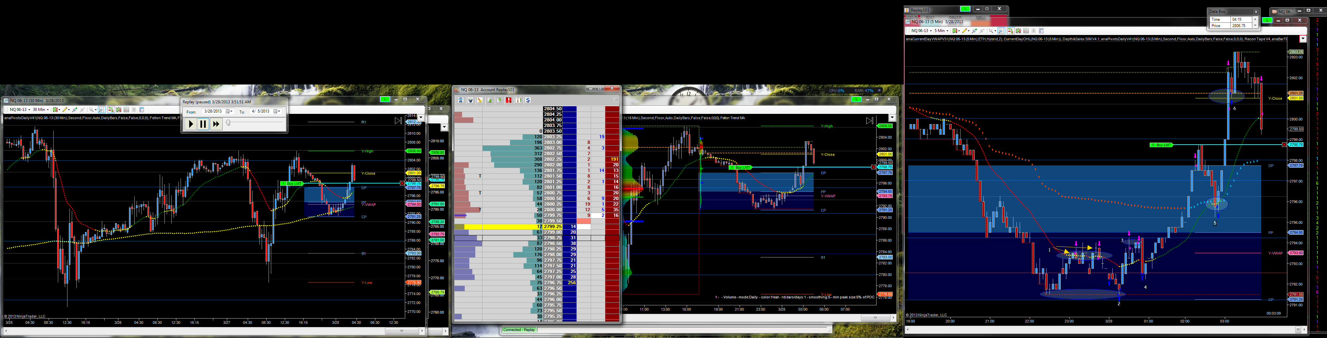The image size is (1327, 338).
Task: Cancel the Buy LMT order on 30 Min chart
Action: pos(402,184)
